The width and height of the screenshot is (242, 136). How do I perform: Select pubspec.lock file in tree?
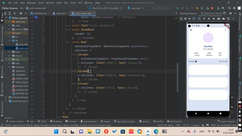(20, 86)
